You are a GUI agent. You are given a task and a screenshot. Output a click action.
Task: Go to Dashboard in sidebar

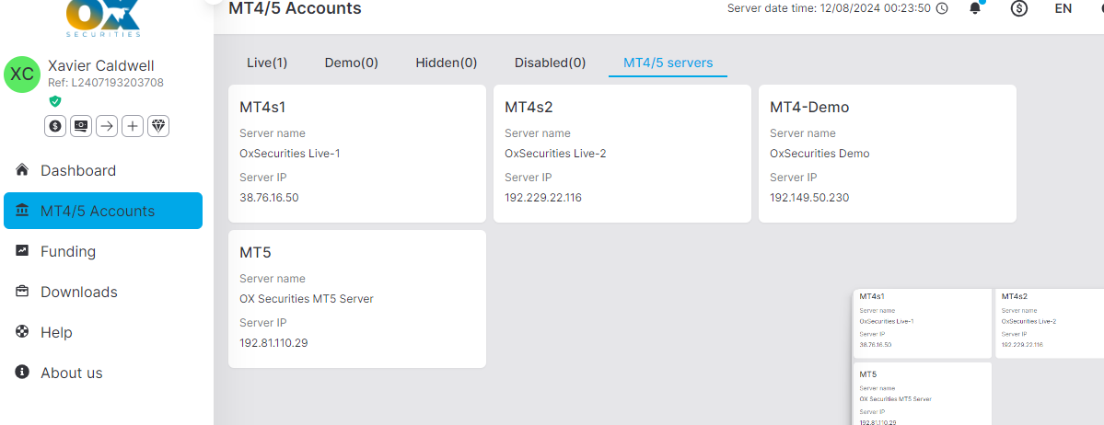(x=103, y=170)
